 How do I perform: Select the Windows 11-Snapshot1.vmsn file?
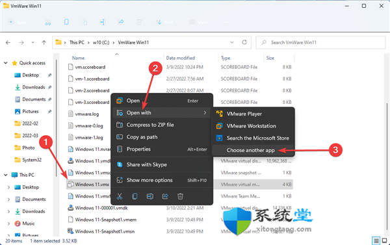pos(105,231)
